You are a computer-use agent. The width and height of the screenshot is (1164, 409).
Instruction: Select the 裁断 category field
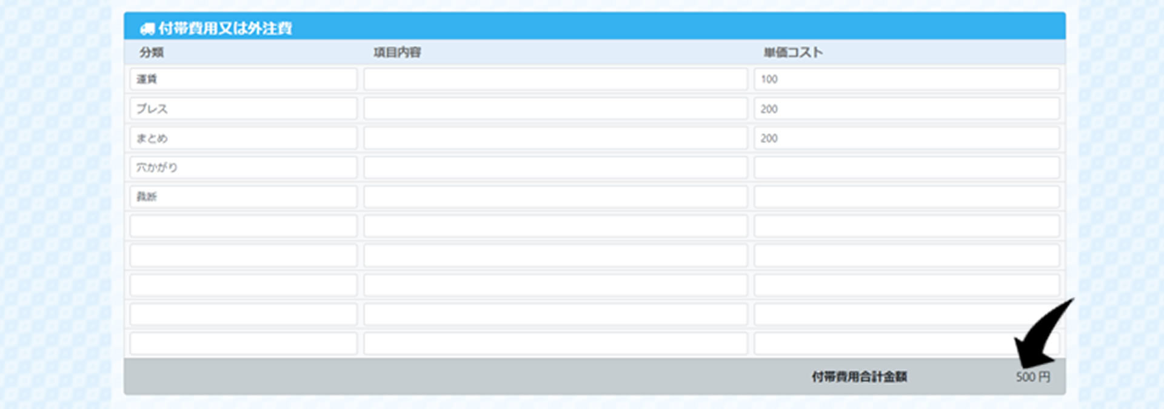[243, 197]
